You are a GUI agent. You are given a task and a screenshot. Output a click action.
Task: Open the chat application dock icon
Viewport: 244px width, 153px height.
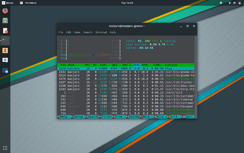point(5,60)
